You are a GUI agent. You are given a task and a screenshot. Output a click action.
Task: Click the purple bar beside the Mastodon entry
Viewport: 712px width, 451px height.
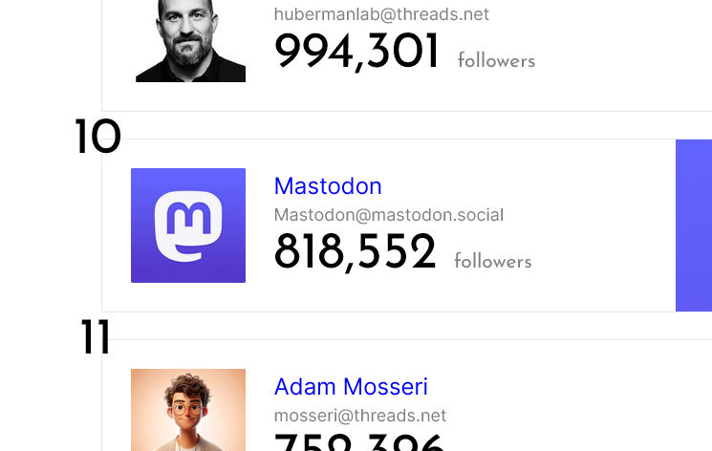click(x=693, y=225)
